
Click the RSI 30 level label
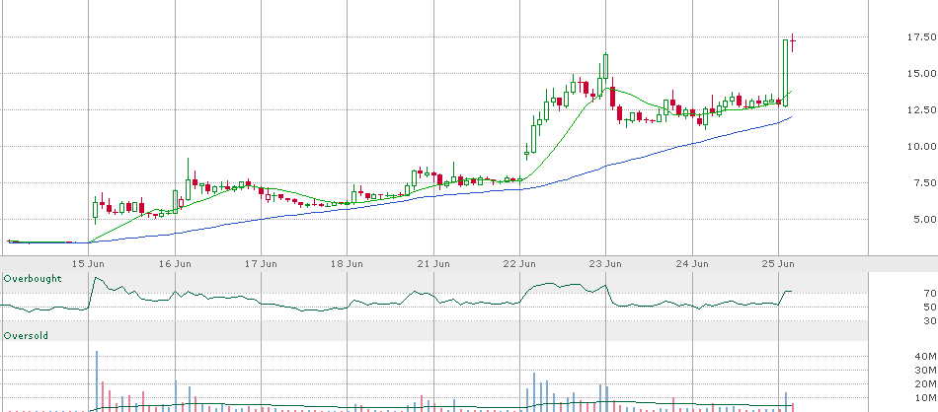[930, 321]
